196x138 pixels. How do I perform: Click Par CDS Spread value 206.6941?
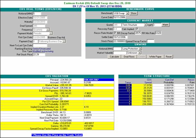[64, 101]
